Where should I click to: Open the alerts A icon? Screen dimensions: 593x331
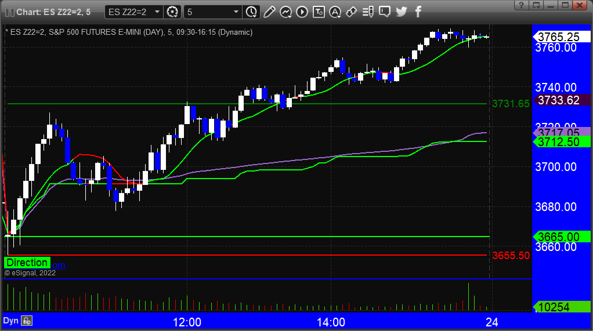(335, 12)
